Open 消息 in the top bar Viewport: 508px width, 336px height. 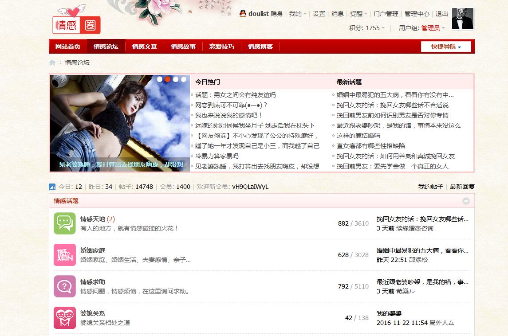pos(338,14)
